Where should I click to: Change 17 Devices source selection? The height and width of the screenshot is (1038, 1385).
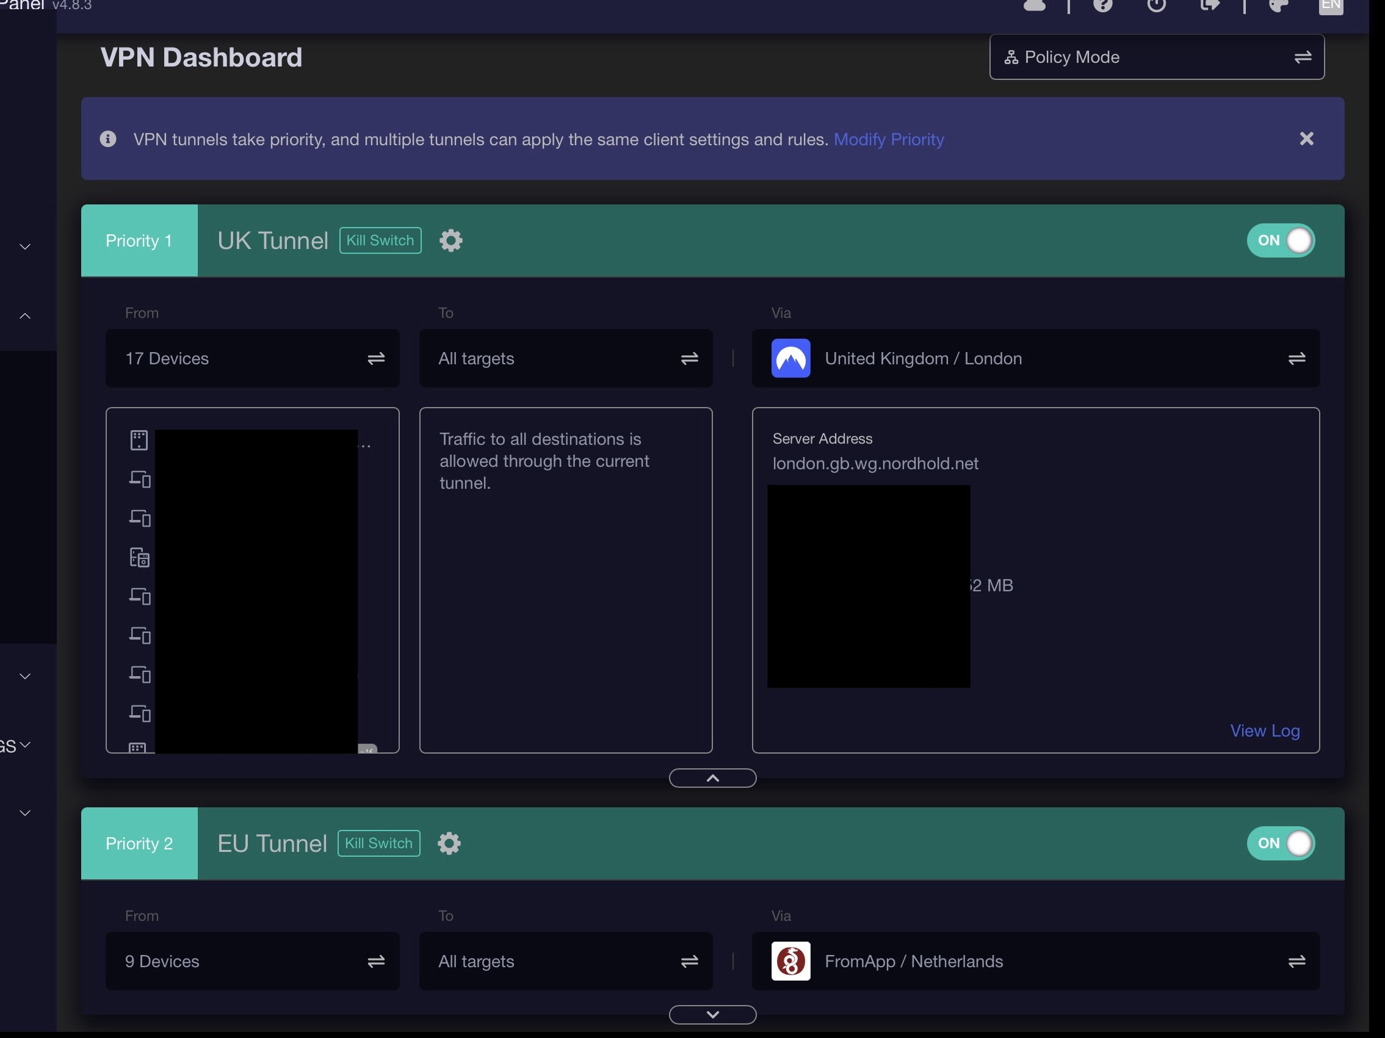[252, 358]
